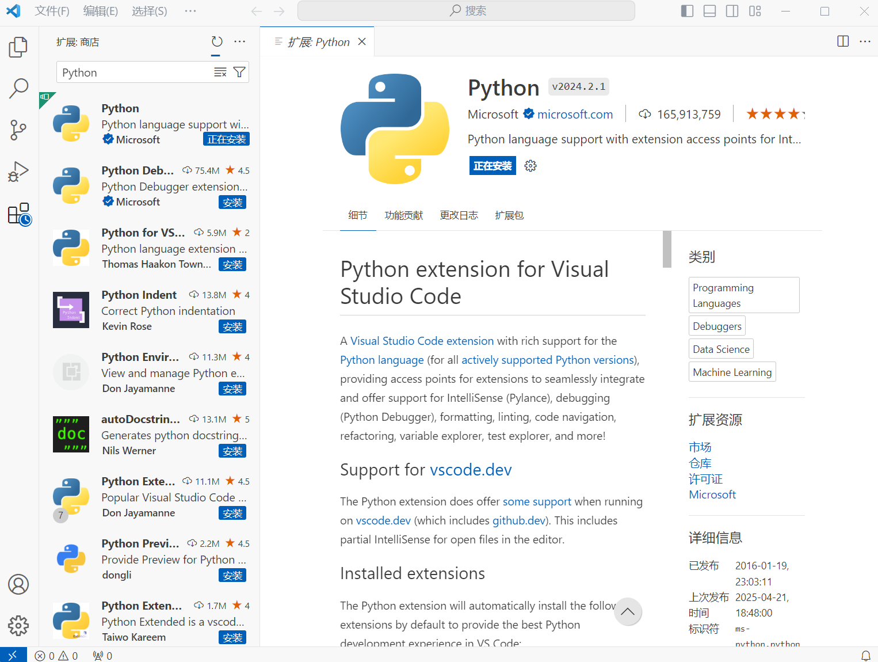Screen dimensions: 878x662
Task: Click the extension details vertical scrollbar
Action: tap(667, 249)
